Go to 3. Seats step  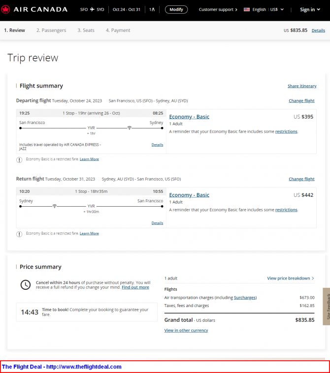click(86, 30)
